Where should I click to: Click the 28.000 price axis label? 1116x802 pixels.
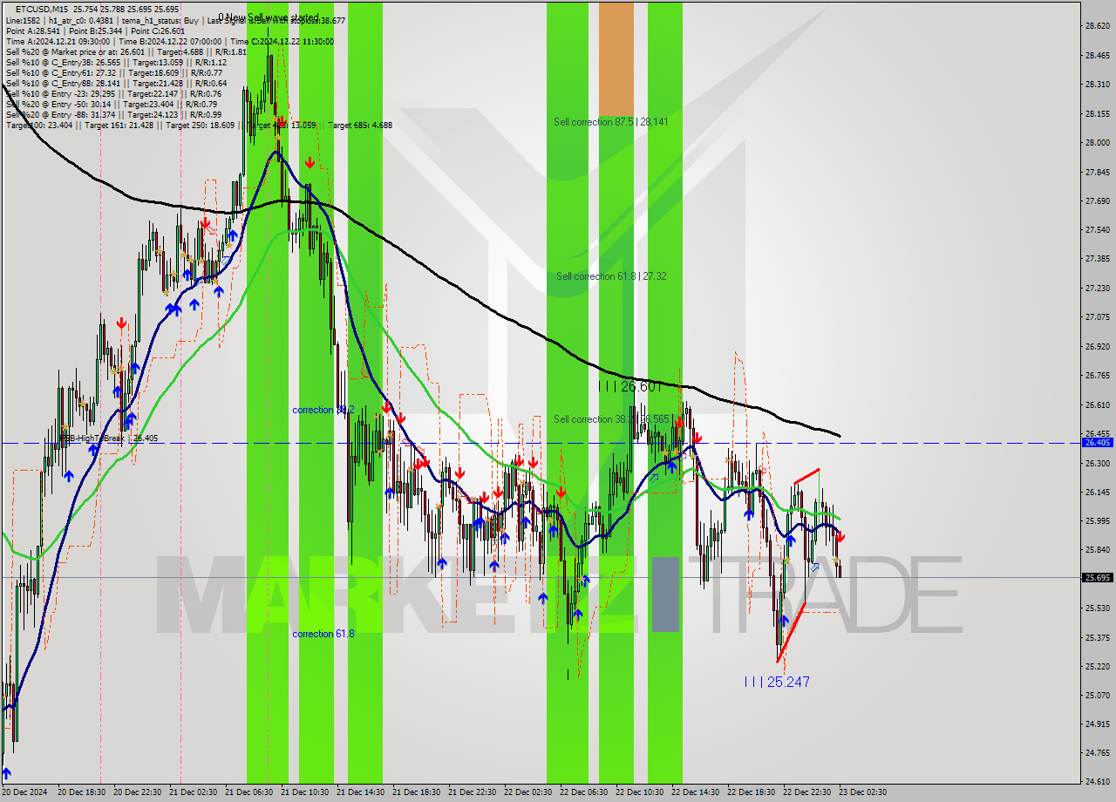pyautogui.click(x=1097, y=143)
